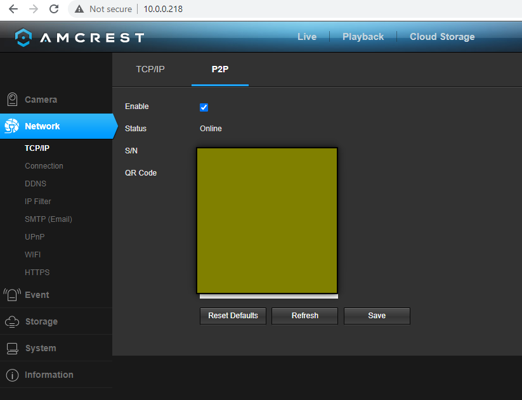The width and height of the screenshot is (522, 400).
Task: Expand the Camera menu section
Action: click(56, 100)
